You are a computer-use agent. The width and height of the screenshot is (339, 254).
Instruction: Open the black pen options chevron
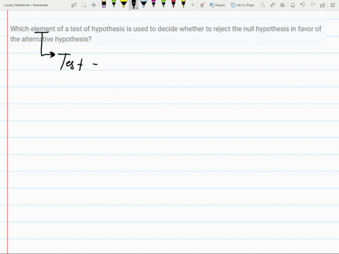136,8
